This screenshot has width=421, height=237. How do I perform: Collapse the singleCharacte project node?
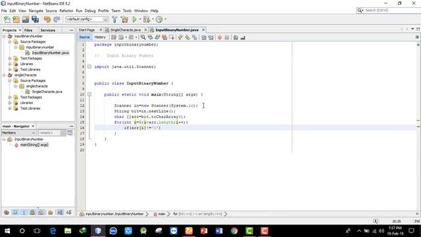4,75
